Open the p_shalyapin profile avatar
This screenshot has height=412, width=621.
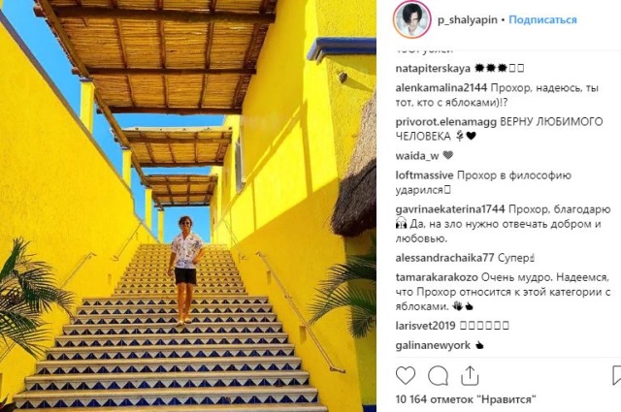click(x=411, y=19)
